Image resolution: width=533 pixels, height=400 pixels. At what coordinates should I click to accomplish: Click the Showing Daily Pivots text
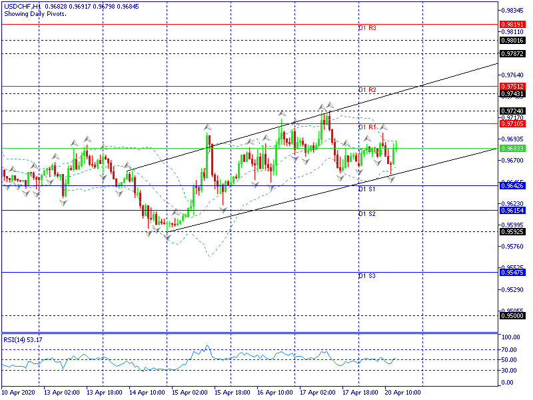(x=35, y=13)
